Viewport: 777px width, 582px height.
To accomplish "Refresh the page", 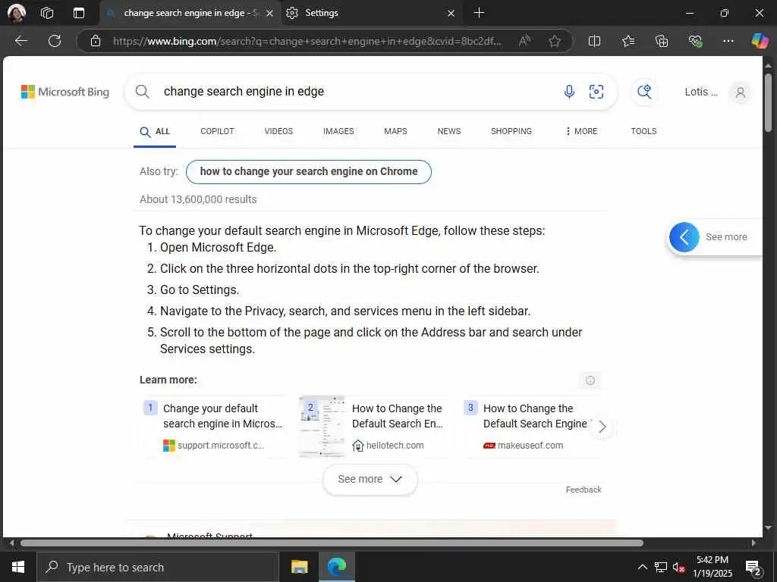I will point(55,41).
